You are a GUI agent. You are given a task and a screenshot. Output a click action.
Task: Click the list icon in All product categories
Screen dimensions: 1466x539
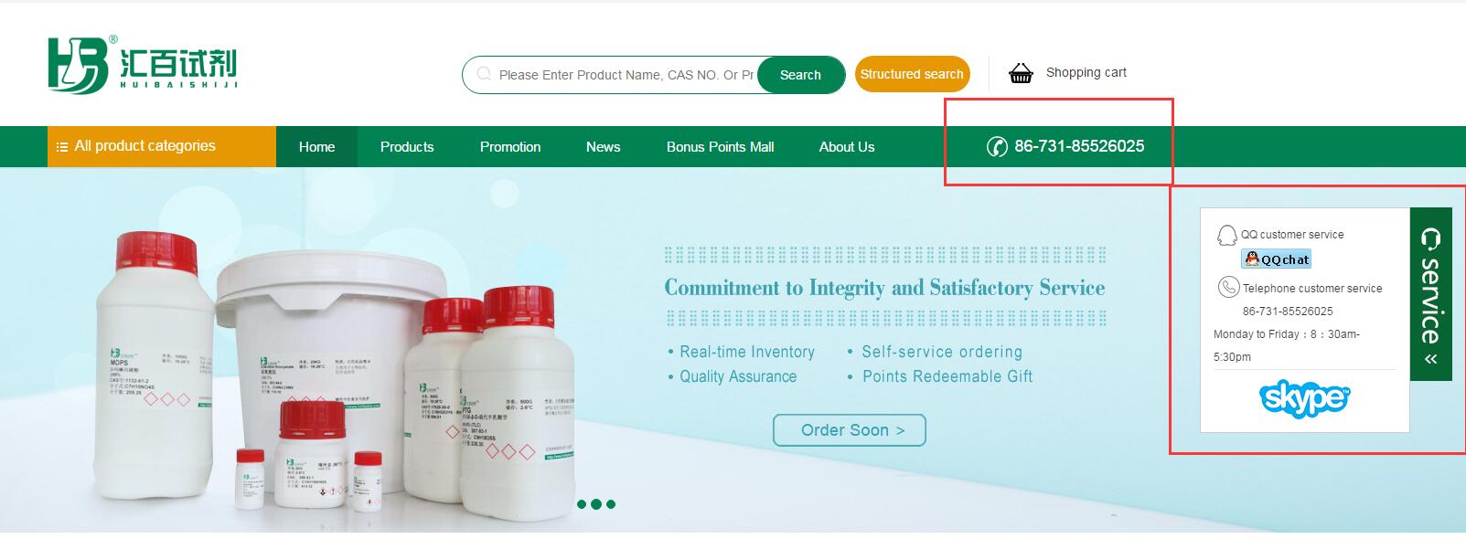62,146
